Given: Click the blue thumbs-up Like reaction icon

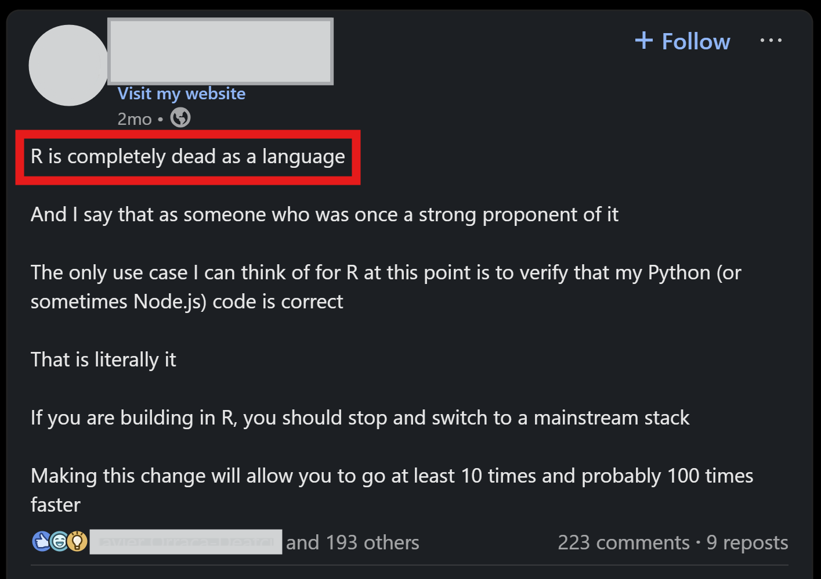Looking at the screenshot, I should coord(41,541).
